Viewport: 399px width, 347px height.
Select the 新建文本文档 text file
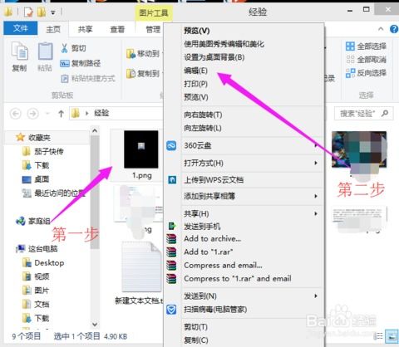point(141,267)
